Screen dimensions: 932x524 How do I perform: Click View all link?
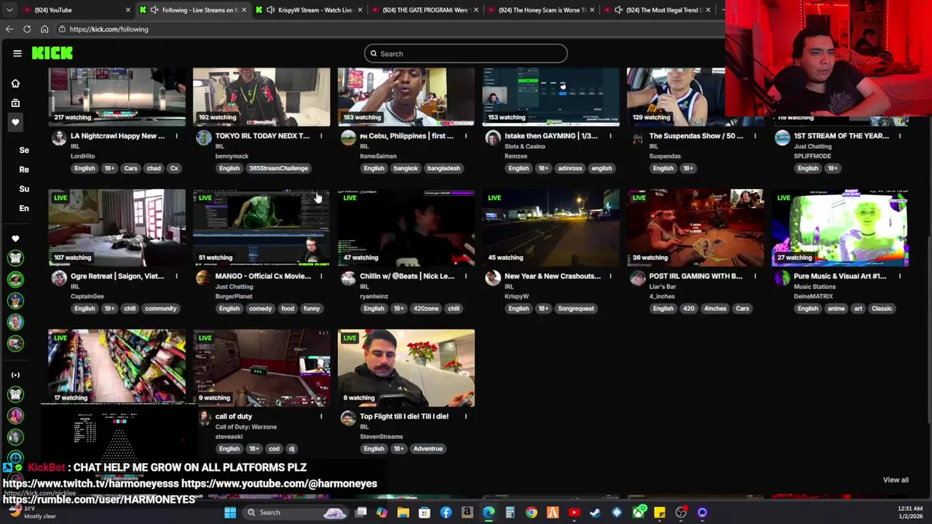point(896,480)
